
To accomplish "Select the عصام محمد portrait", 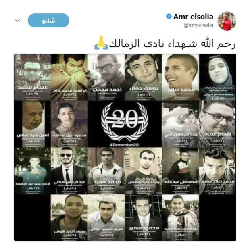I will point(33,77).
